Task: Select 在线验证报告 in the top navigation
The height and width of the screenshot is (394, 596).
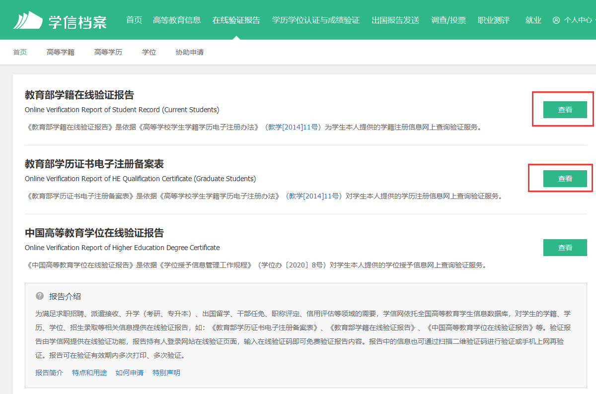Action: point(236,20)
